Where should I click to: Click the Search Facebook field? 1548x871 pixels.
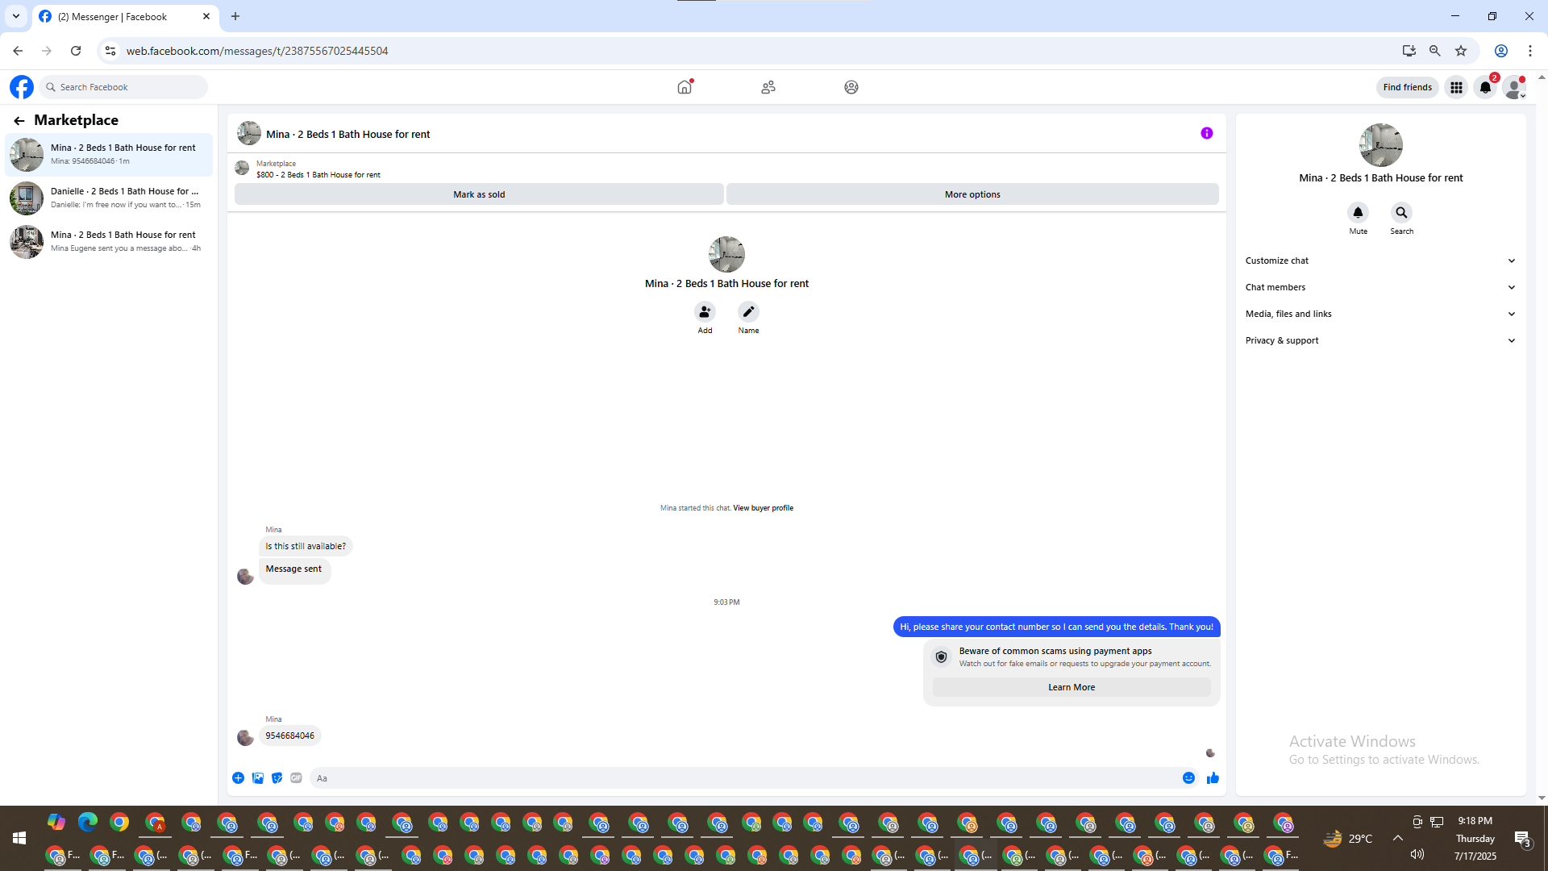[123, 87]
